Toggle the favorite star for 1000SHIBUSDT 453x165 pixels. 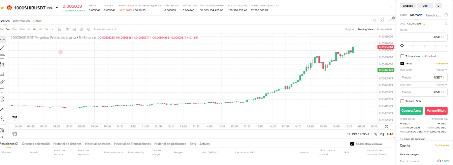(x=2, y=7)
